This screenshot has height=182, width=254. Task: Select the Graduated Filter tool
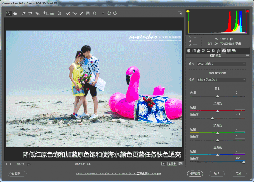point(88,13)
